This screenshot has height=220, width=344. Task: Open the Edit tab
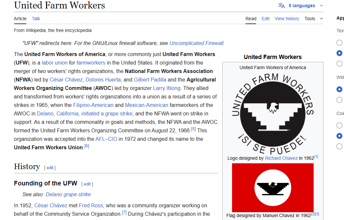[265, 19]
